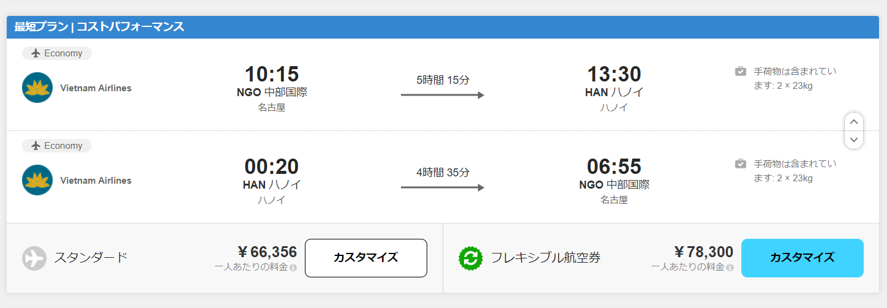
Task: Click the Economy badge on return flight
Action: click(57, 146)
